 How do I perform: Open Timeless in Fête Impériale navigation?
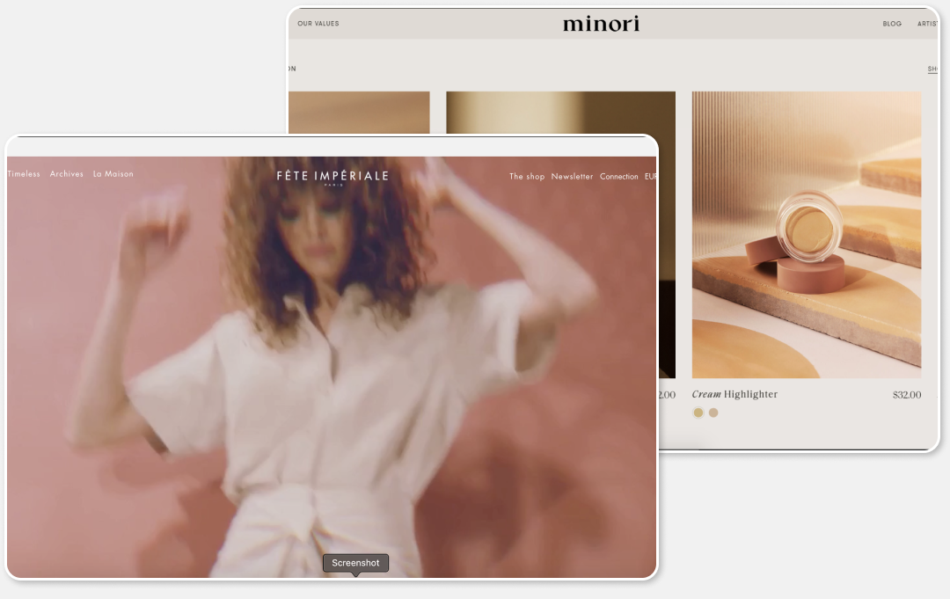(x=24, y=174)
